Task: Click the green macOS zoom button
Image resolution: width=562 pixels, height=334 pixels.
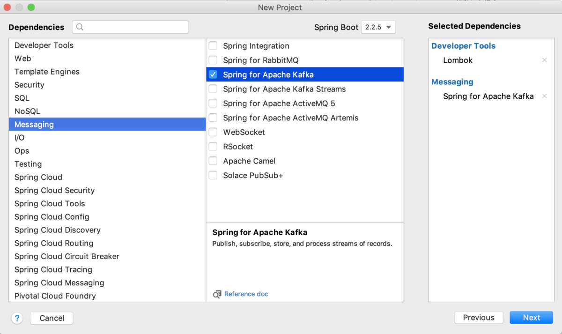Action: point(31,7)
